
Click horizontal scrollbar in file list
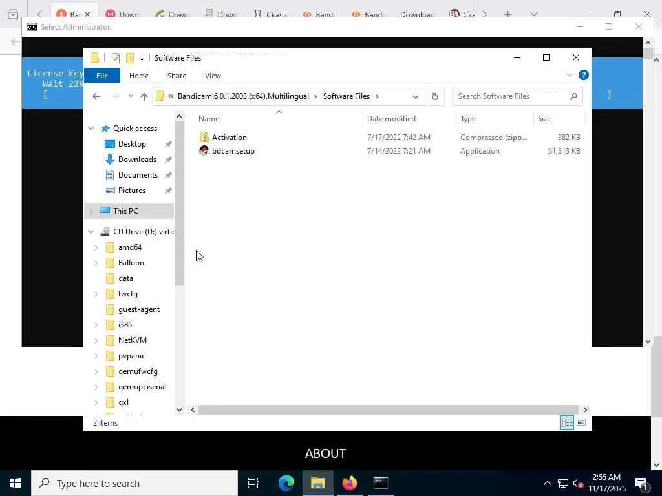pos(388,410)
